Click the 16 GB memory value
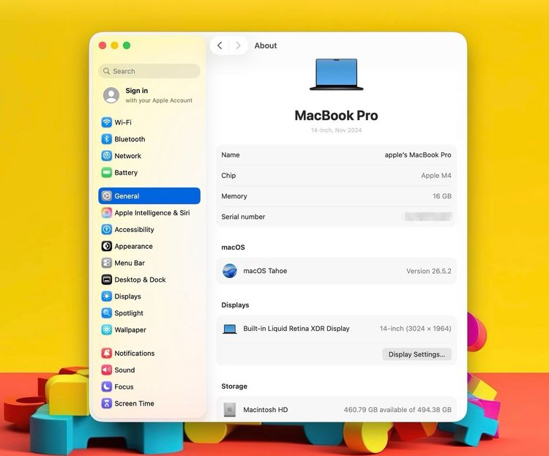Viewport: 549px width, 456px height. click(x=442, y=196)
